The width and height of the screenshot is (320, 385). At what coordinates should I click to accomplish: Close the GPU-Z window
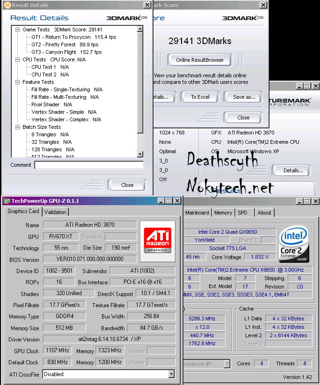pyautogui.click(x=177, y=201)
